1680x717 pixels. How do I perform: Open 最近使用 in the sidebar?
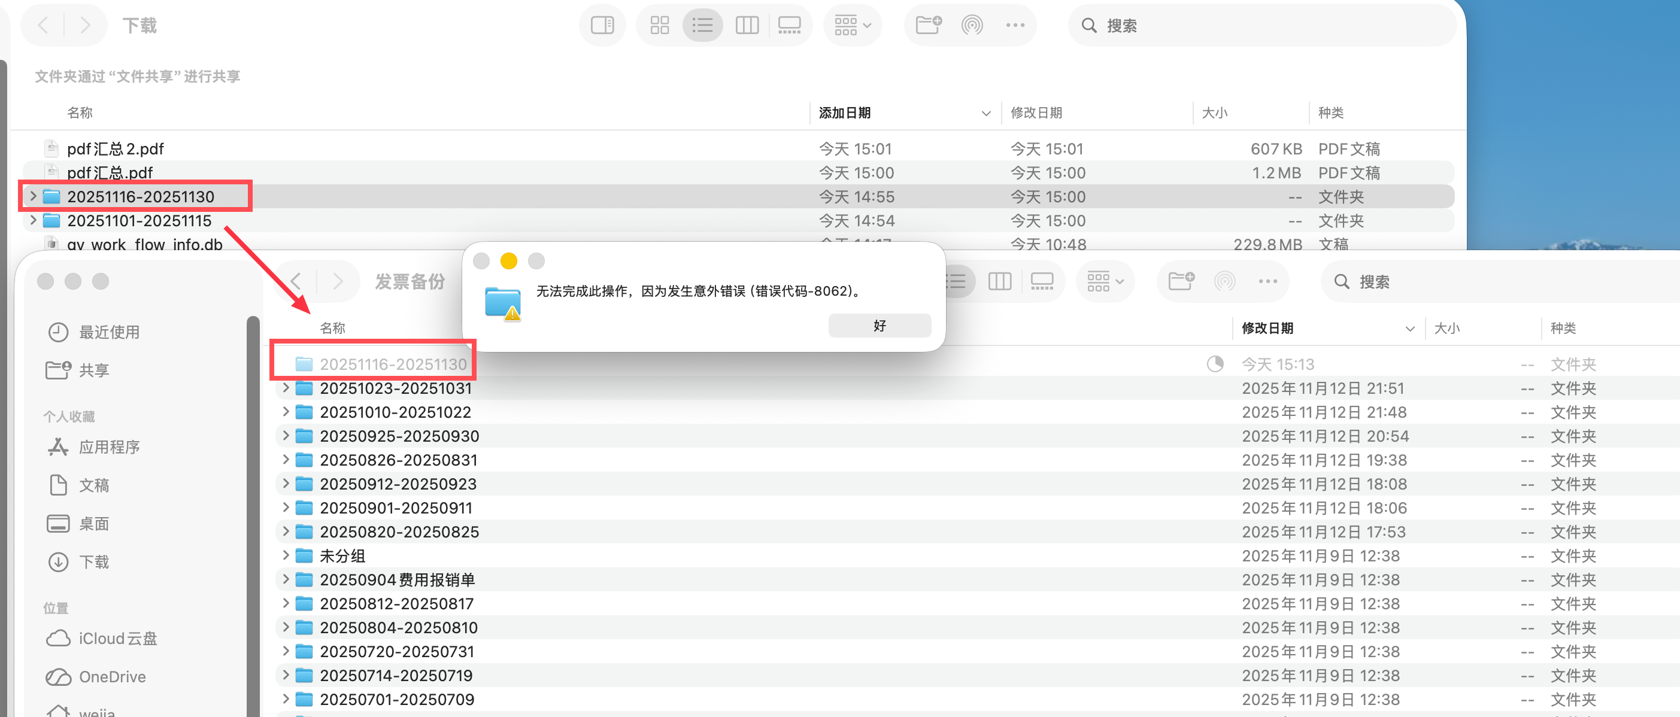108,332
